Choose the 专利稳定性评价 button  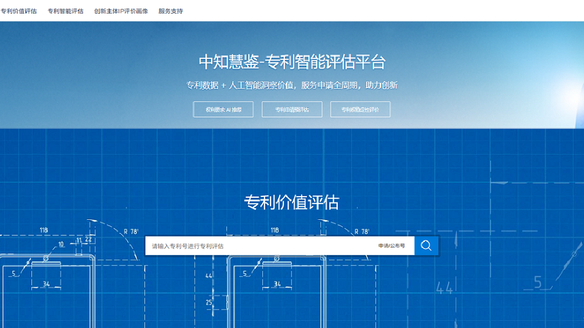coord(360,109)
